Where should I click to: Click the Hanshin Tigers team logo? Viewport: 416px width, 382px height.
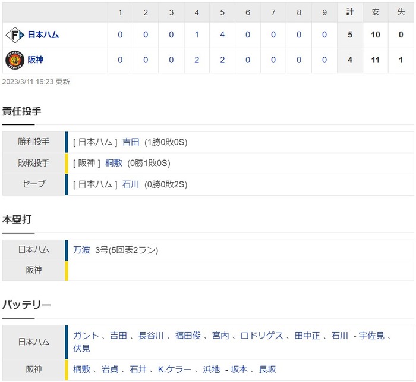pos(15,60)
